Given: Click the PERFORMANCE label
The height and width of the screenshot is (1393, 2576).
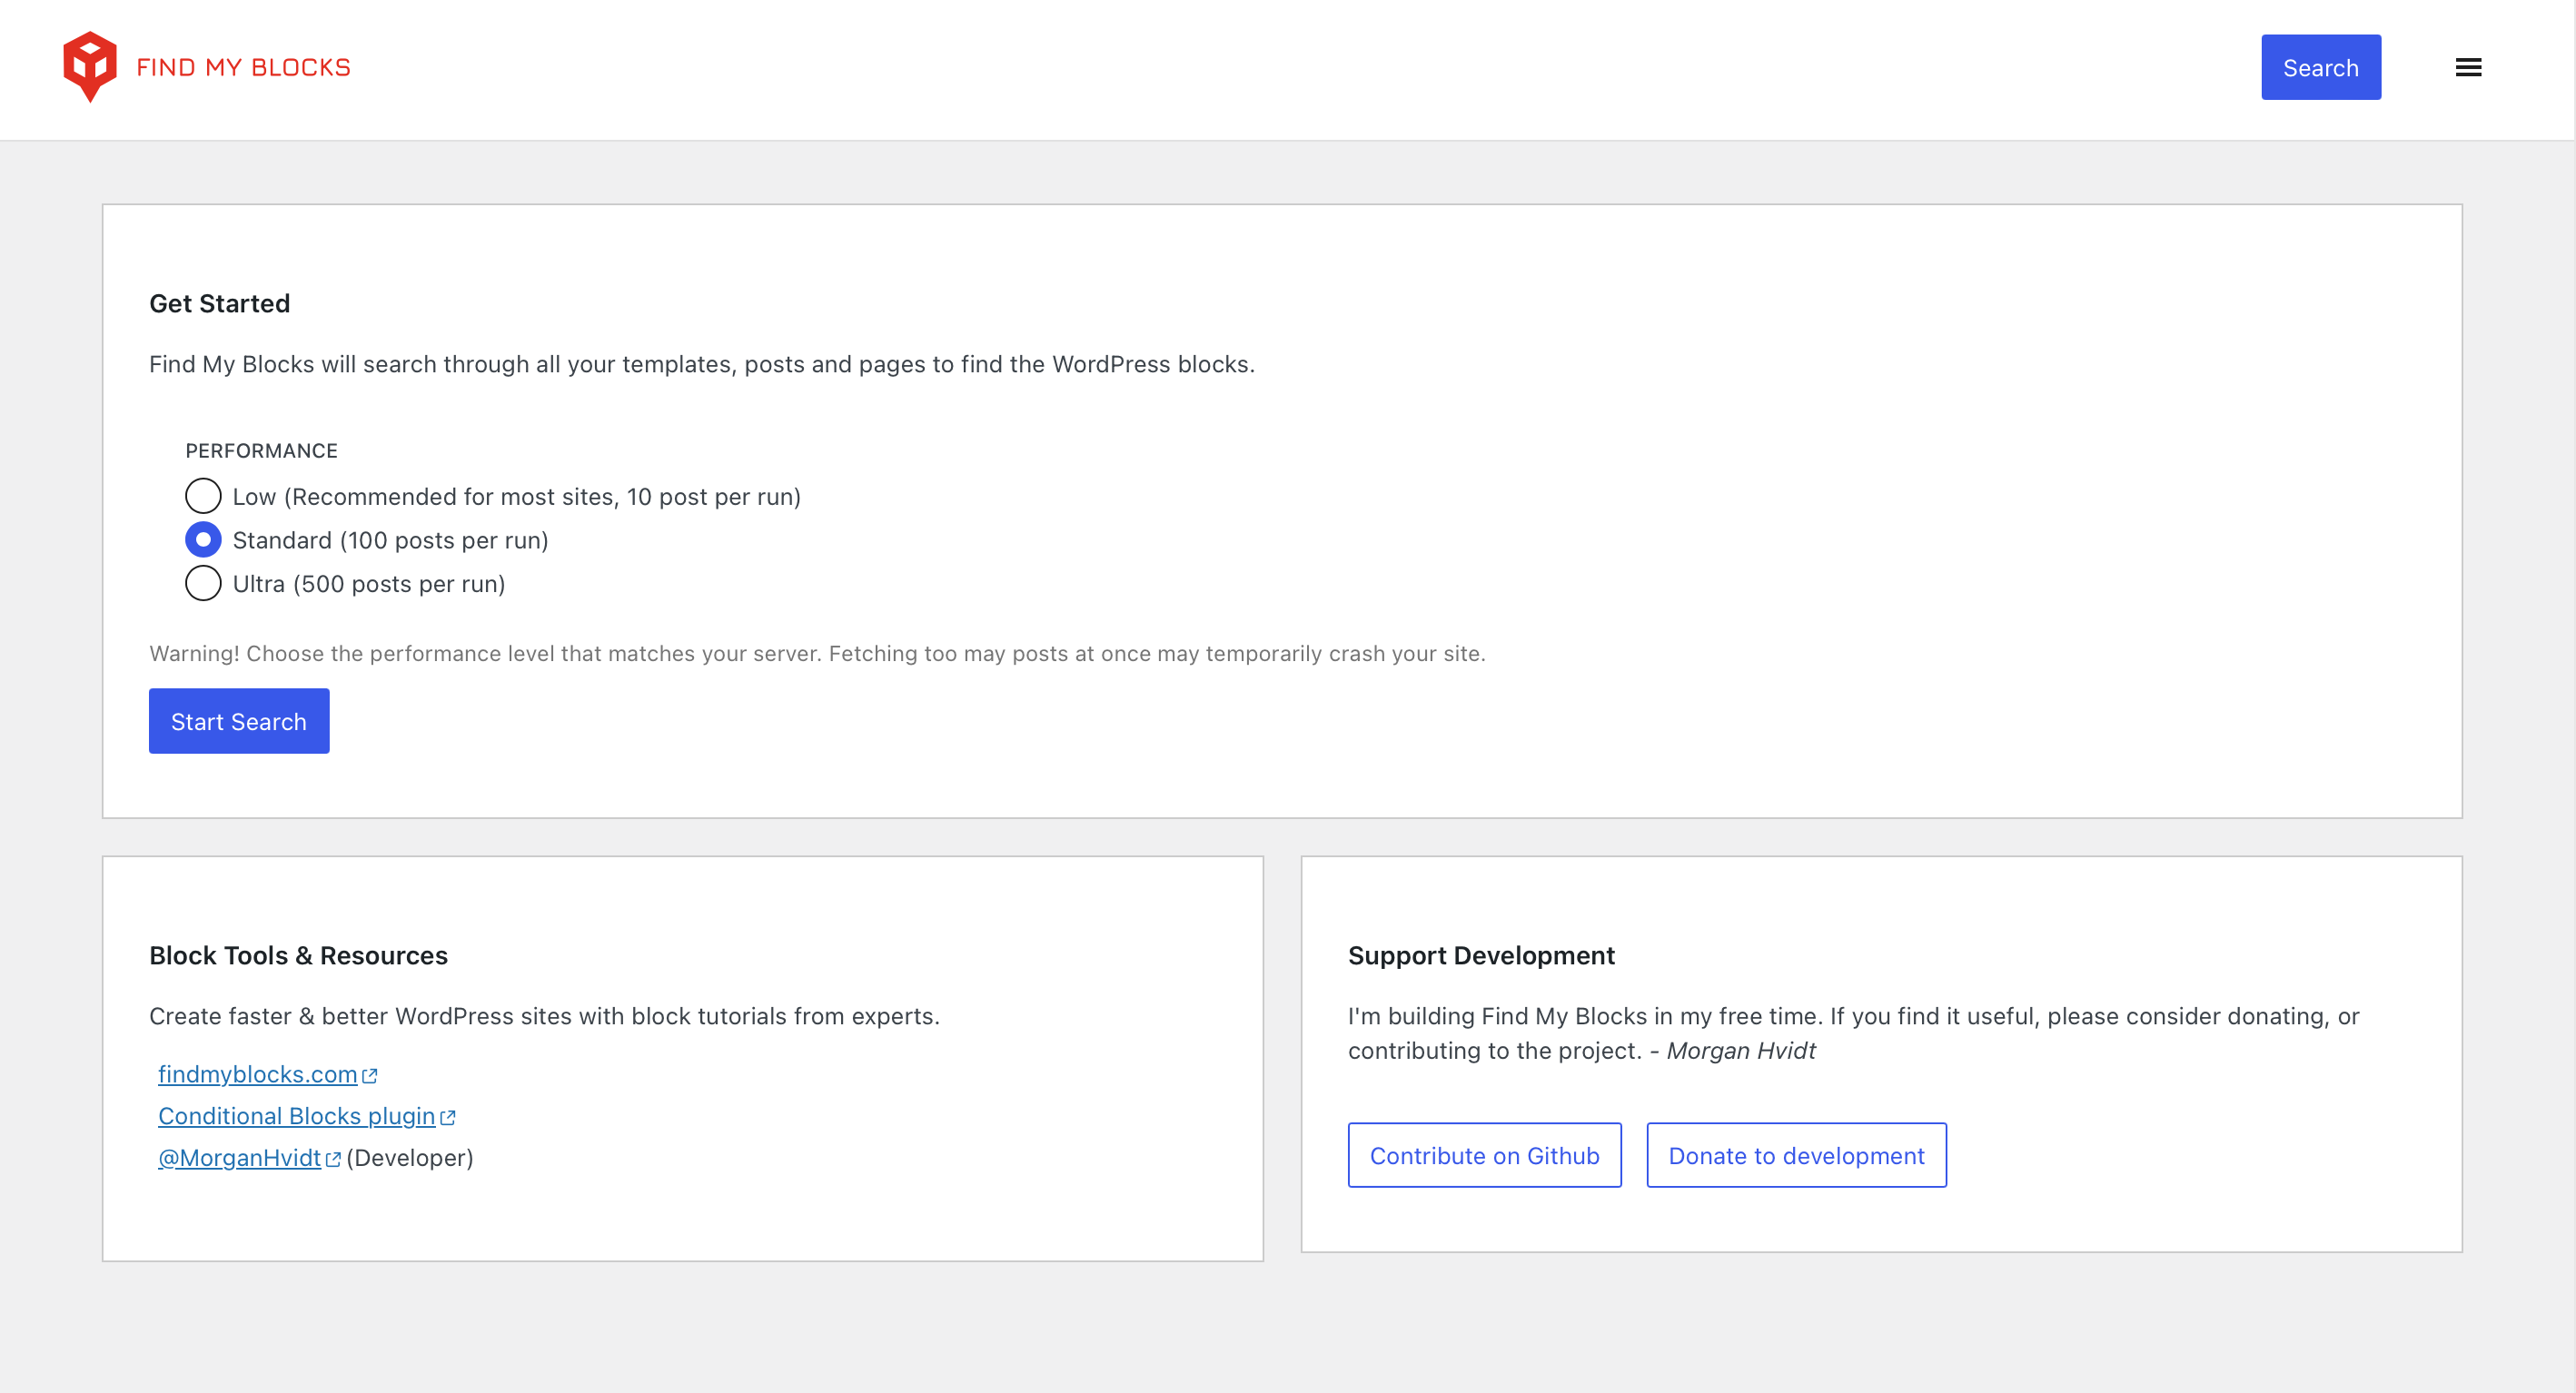Looking at the screenshot, I should pos(262,451).
